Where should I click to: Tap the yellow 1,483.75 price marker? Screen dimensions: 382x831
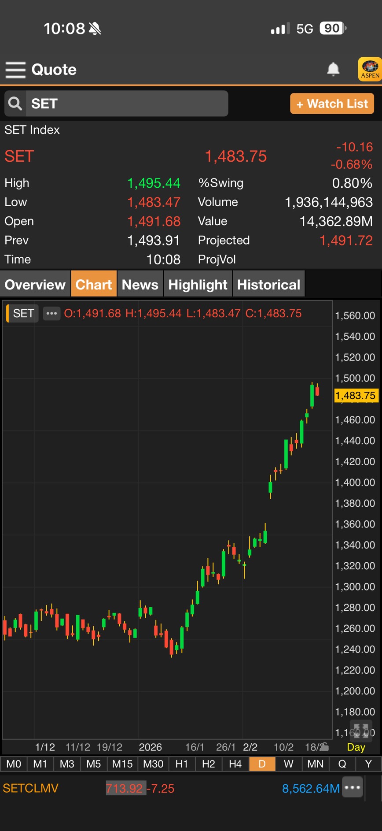(356, 395)
